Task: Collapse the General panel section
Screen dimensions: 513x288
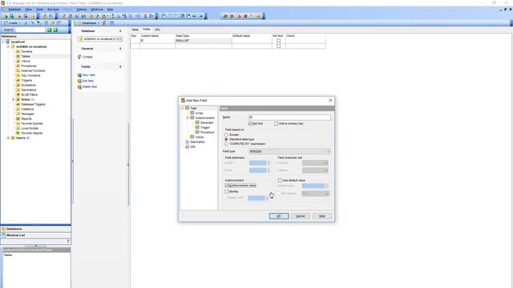Action: click(x=120, y=49)
